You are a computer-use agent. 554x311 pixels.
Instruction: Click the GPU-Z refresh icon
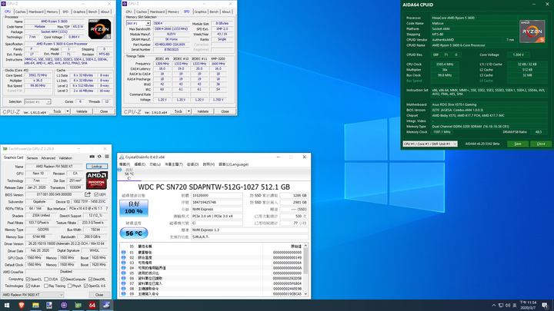tap(99, 157)
